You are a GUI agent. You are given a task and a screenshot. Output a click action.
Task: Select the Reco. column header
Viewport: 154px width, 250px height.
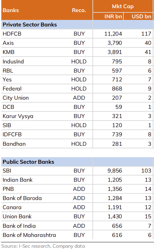coord(79,10)
